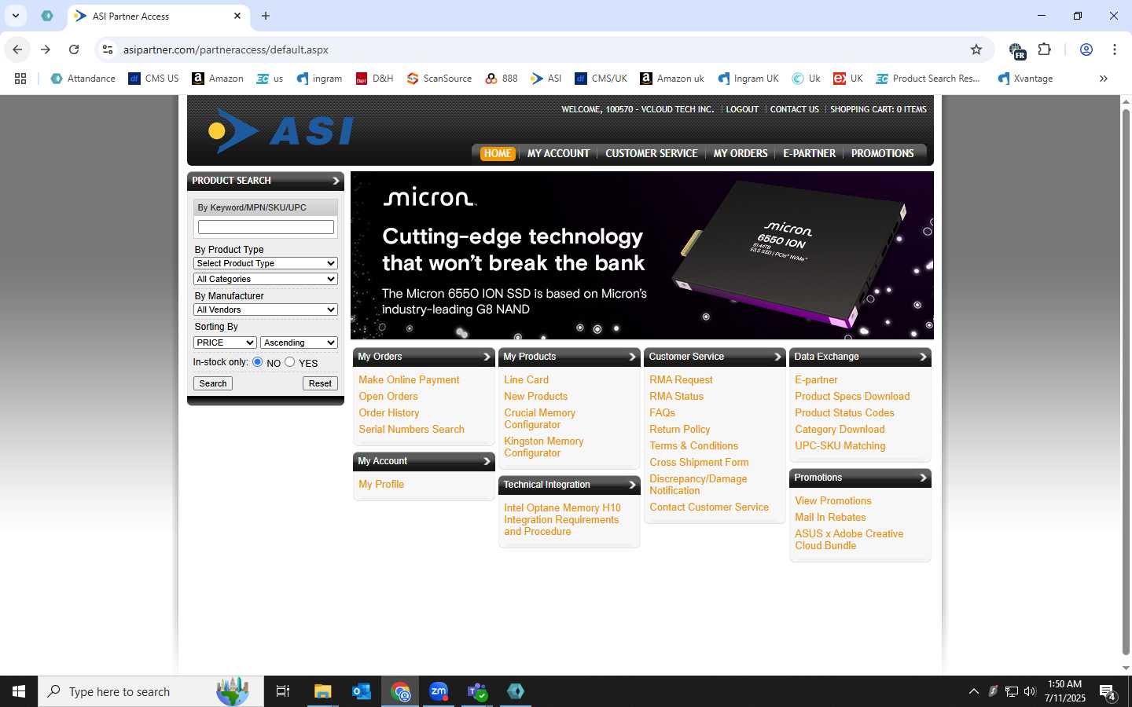Open the ScanSource bookmark
This screenshot has width=1132, height=707.
click(439, 79)
